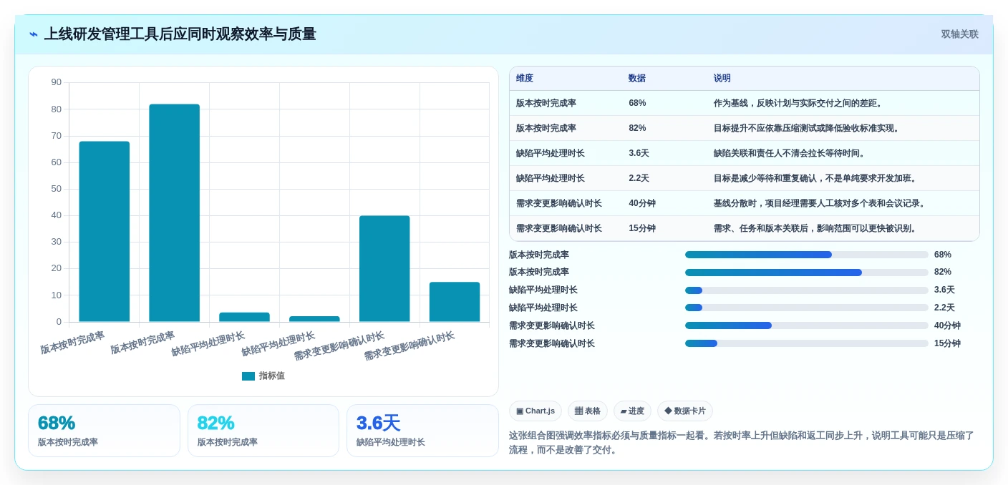Click the text 缺陷关联和责任人不清会拉长等待时间。
The width and height of the screenshot is (1008, 485).
click(790, 153)
